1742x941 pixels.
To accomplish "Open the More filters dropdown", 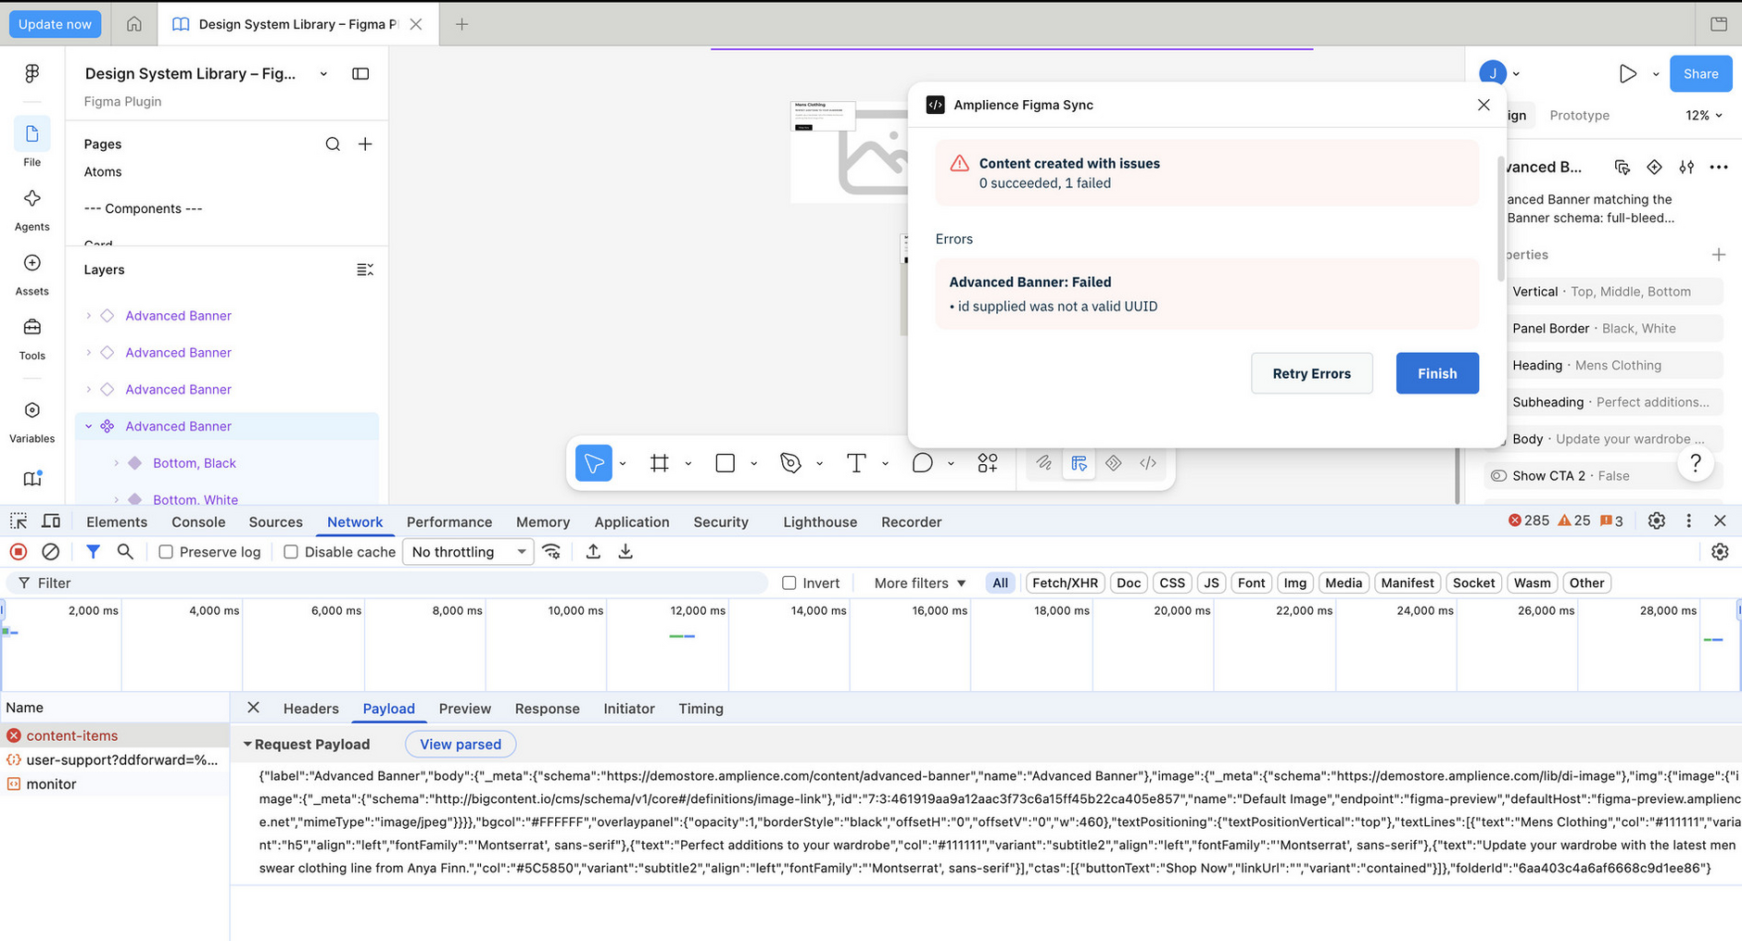I will tap(920, 583).
